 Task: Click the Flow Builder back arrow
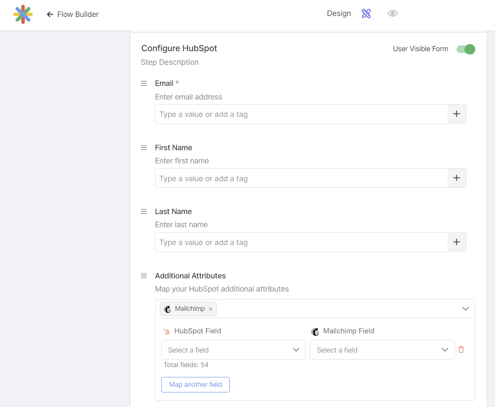click(50, 15)
